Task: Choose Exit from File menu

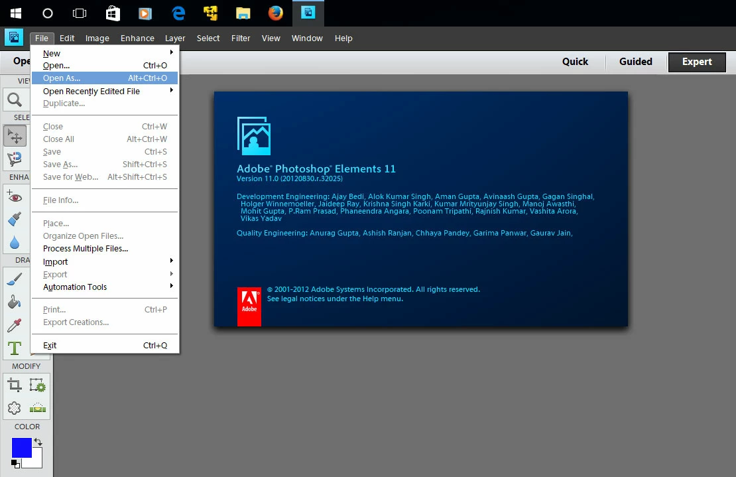Action: coord(105,345)
